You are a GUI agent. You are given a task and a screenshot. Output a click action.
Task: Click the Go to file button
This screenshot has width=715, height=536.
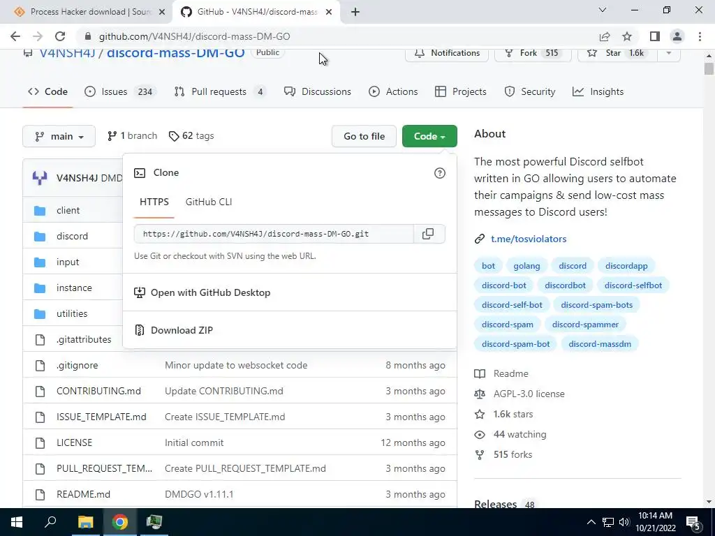[364, 136]
